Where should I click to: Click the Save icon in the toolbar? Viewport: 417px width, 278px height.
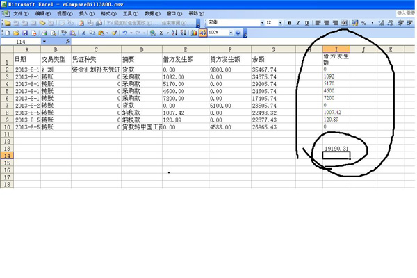tap(25, 33)
